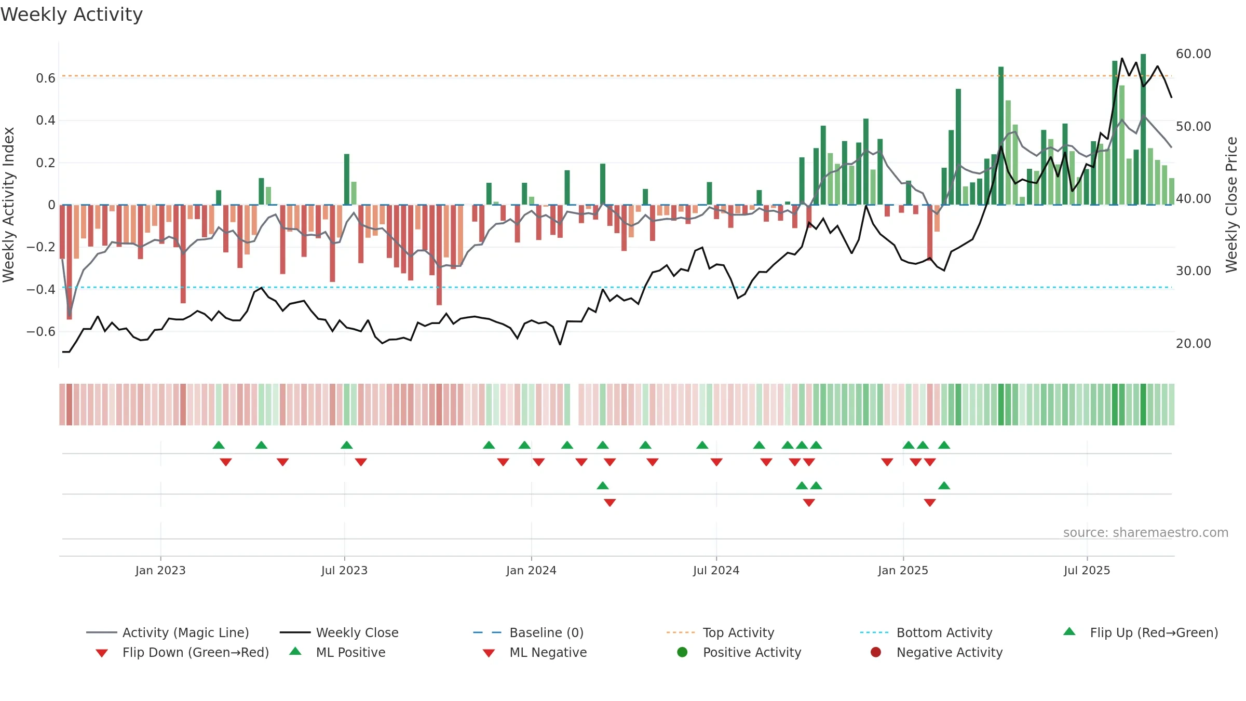Toggle Top Activity legend entry
1246x701 pixels.
coord(721,632)
